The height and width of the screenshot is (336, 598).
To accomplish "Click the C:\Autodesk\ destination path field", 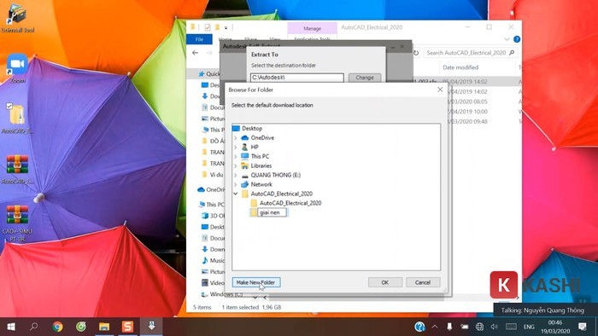I will point(296,78).
